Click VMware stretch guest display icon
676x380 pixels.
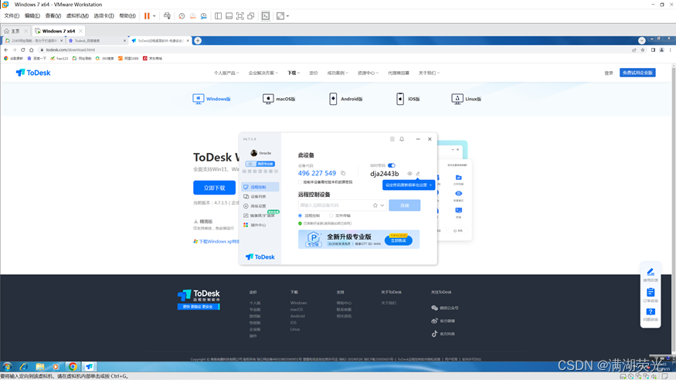point(280,16)
